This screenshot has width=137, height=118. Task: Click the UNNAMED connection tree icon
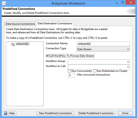pos(13,44)
